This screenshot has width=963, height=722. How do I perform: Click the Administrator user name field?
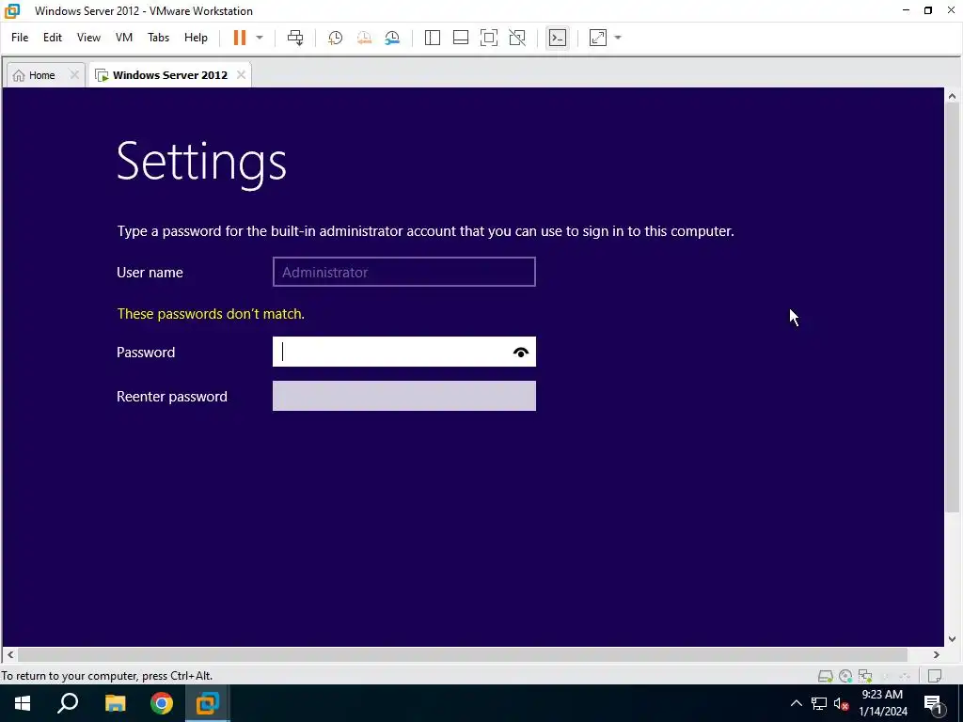pos(404,272)
